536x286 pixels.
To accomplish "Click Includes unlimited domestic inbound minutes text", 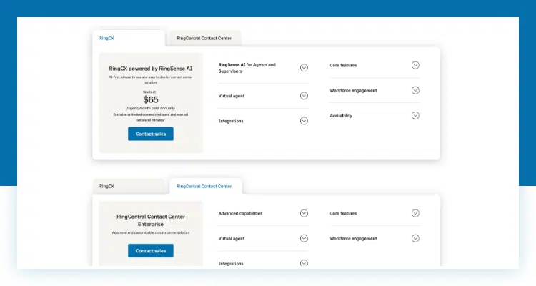I will coord(151,117).
